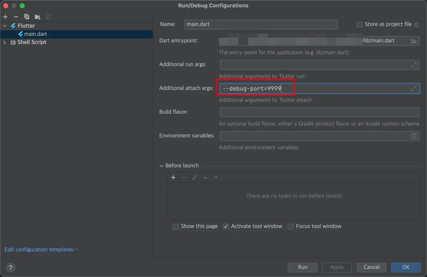Click the Apply button
The width and height of the screenshot is (427, 277).
click(337, 267)
